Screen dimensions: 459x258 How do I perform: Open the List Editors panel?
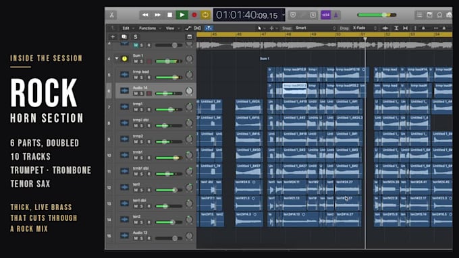pos(419,15)
